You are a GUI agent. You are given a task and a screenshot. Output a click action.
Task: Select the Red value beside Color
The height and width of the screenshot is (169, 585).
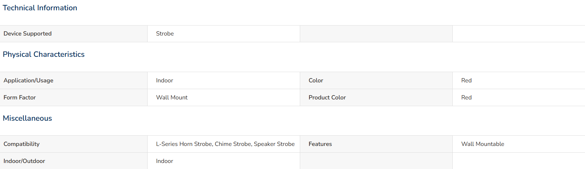pos(467,81)
